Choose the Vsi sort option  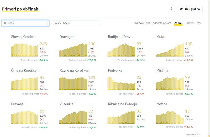click(x=199, y=23)
